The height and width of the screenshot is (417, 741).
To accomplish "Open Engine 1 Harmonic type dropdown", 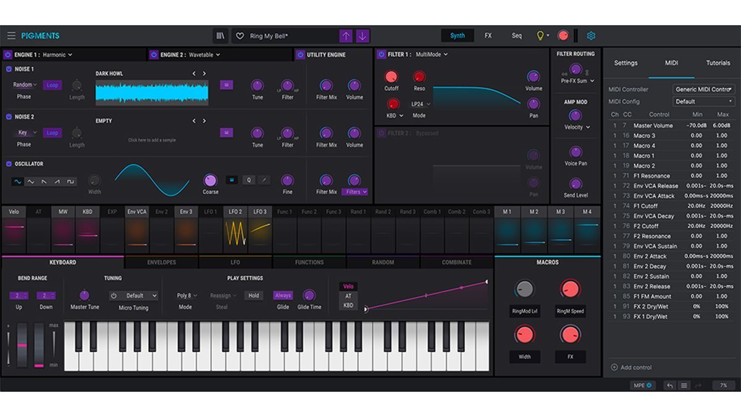I will click(x=57, y=55).
